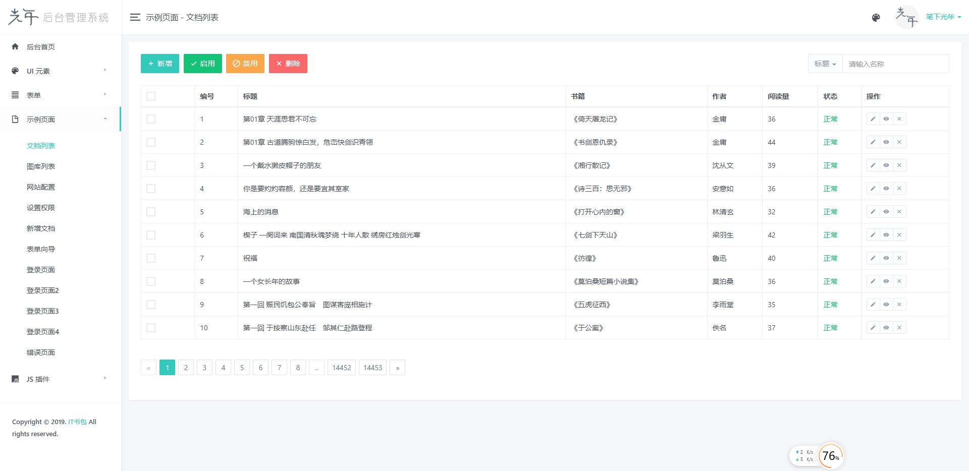Delete the 佚名 row via X icon

(899, 328)
